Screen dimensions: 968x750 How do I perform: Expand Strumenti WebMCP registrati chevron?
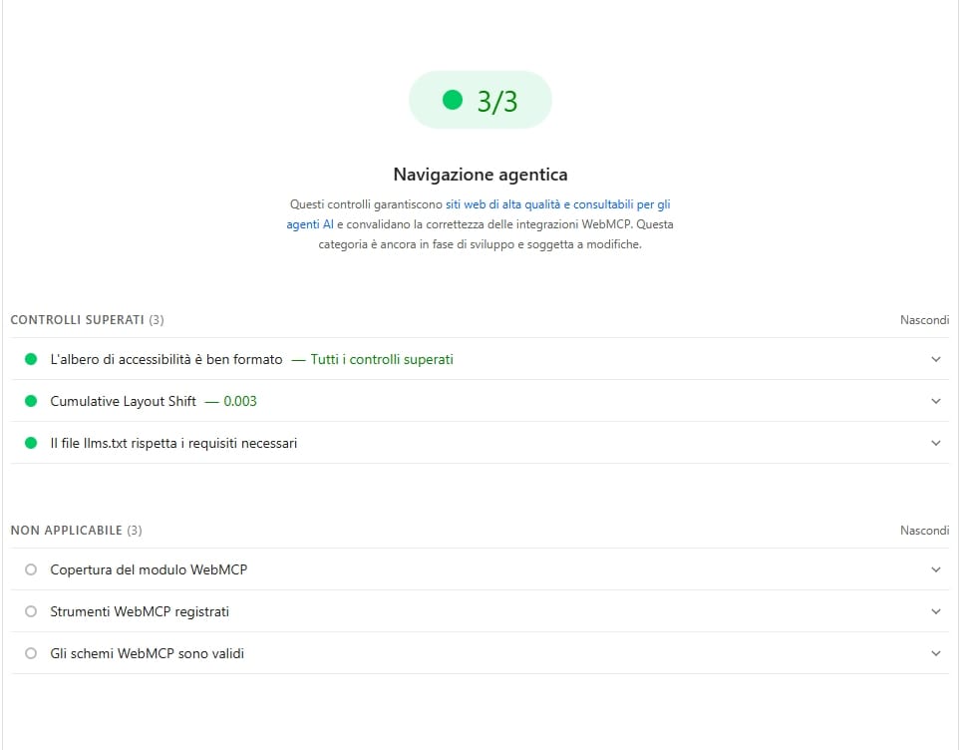point(936,611)
